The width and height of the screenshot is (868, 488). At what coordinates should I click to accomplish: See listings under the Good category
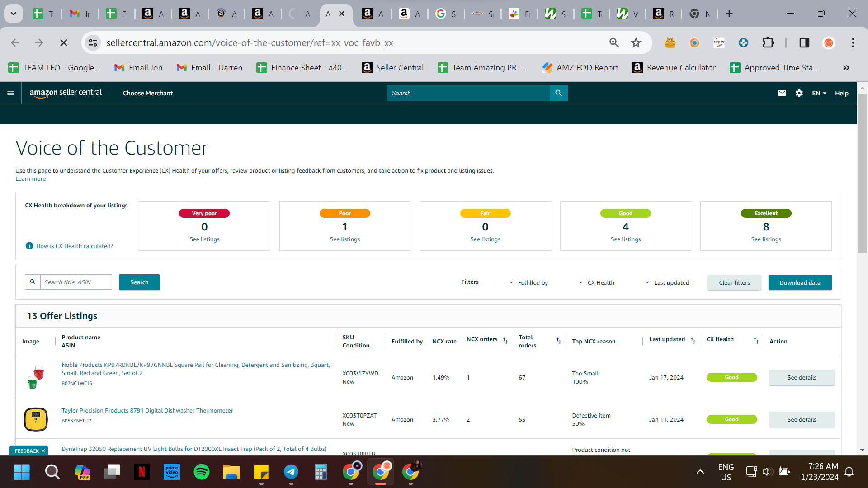click(x=626, y=239)
